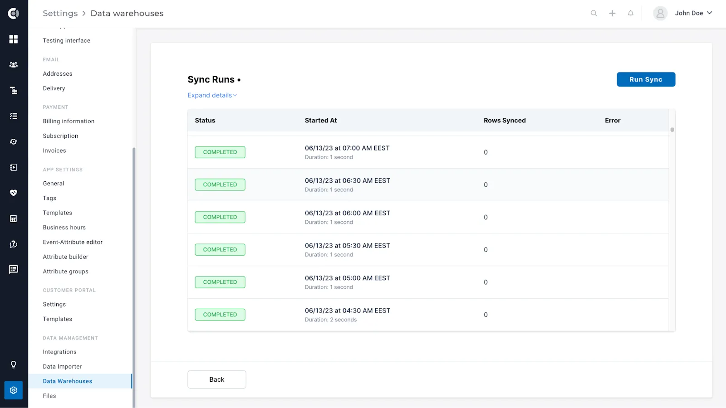The width and height of the screenshot is (726, 408).
Task: Click the sync table scrollbar thumb
Action: [672, 130]
